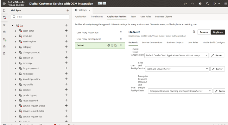Click plus icon next to dcs
Screen dimensions: 228x125
[x=66, y=25]
